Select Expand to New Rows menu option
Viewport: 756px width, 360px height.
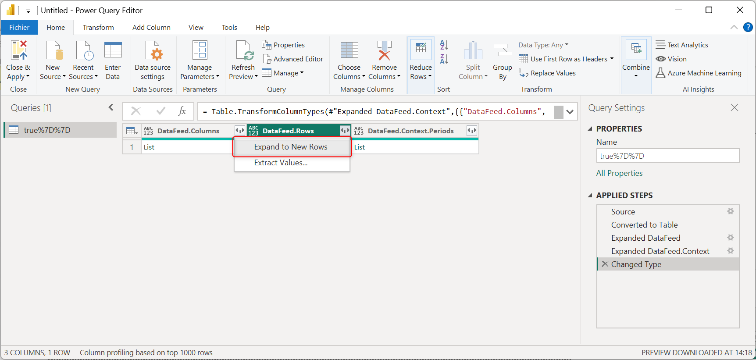291,147
